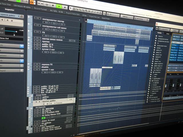
Task: Select the Split scissors tool
Action: 77,9
